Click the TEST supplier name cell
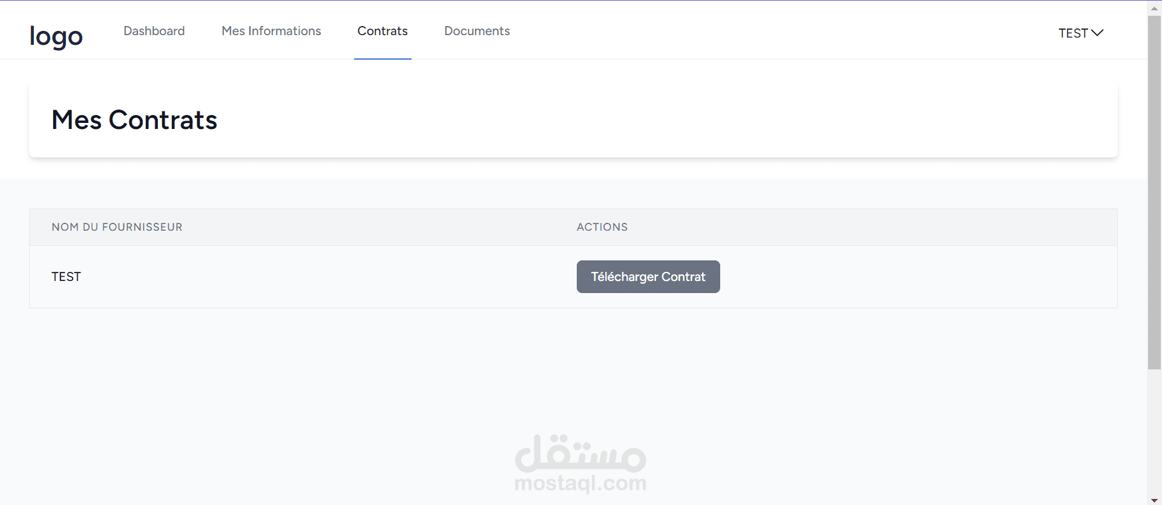The image size is (1162, 505). click(66, 277)
